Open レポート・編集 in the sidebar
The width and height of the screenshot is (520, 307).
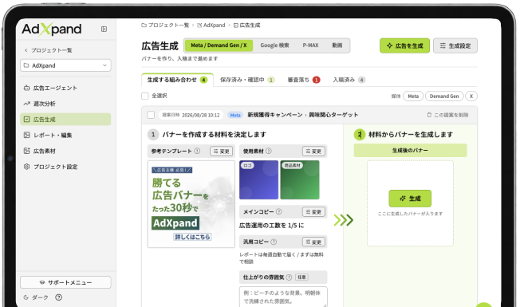tap(65, 135)
